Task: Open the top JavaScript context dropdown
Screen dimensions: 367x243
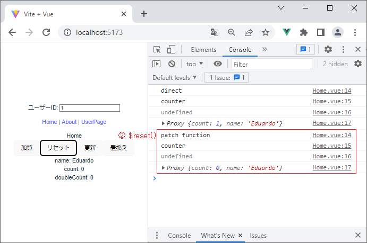Action: click(x=194, y=64)
